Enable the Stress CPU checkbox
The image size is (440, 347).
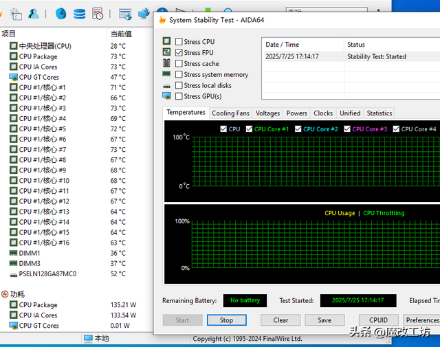[179, 42]
